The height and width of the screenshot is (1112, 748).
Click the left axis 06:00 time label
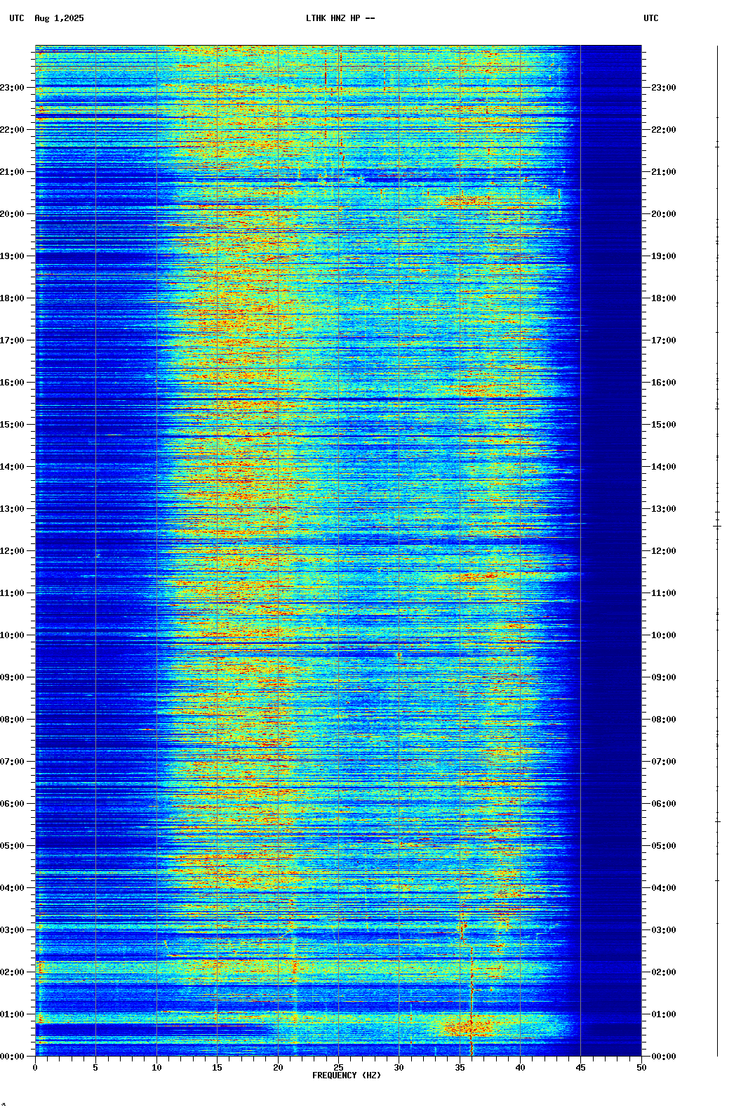12,804
